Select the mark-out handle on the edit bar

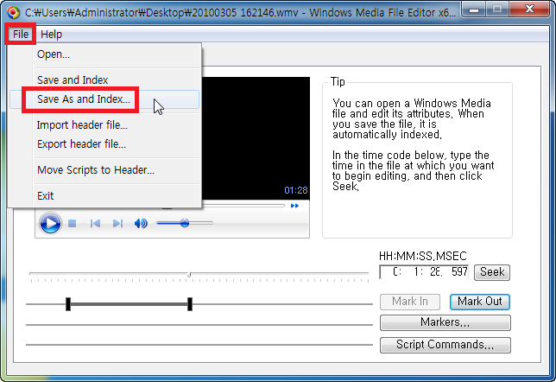pyautogui.click(x=190, y=304)
